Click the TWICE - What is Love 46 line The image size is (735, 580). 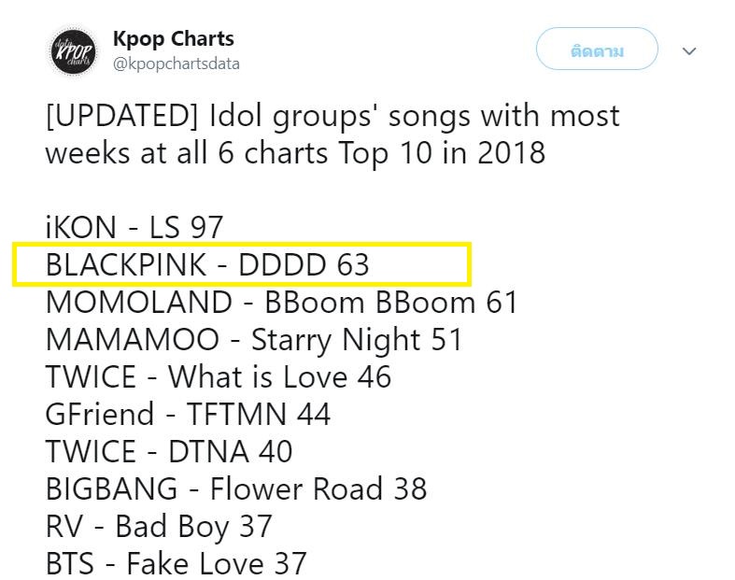tap(219, 376)
